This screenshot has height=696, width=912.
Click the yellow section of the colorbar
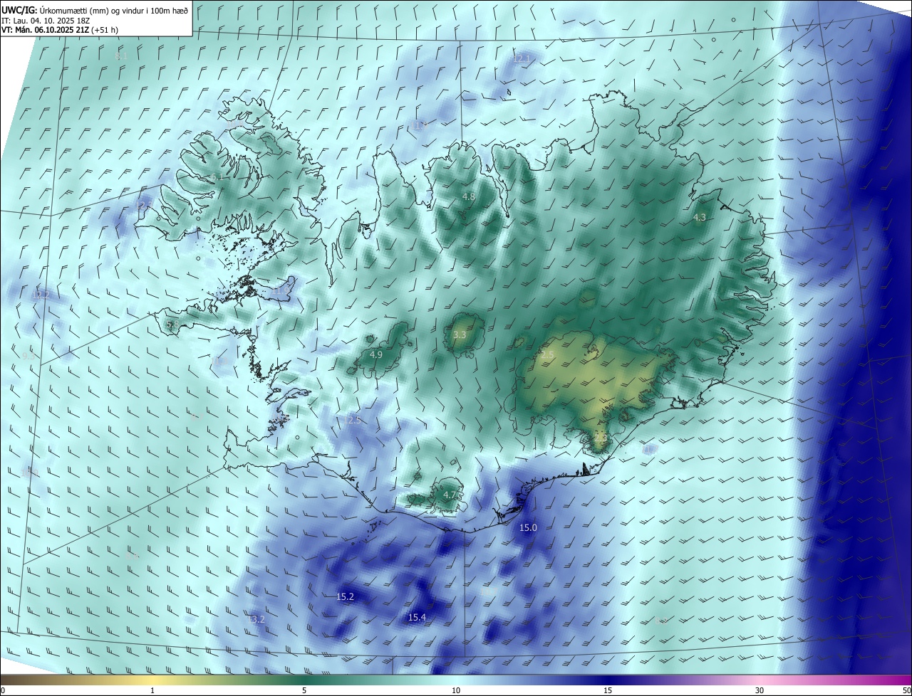(153, 680)
